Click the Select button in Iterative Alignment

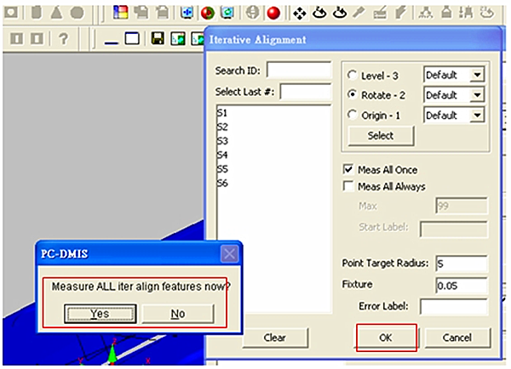(x=381, y=135)
